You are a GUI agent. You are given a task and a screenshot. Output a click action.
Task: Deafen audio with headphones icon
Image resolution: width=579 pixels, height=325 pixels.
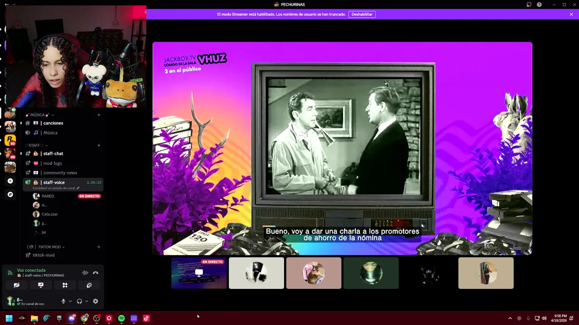80,301
